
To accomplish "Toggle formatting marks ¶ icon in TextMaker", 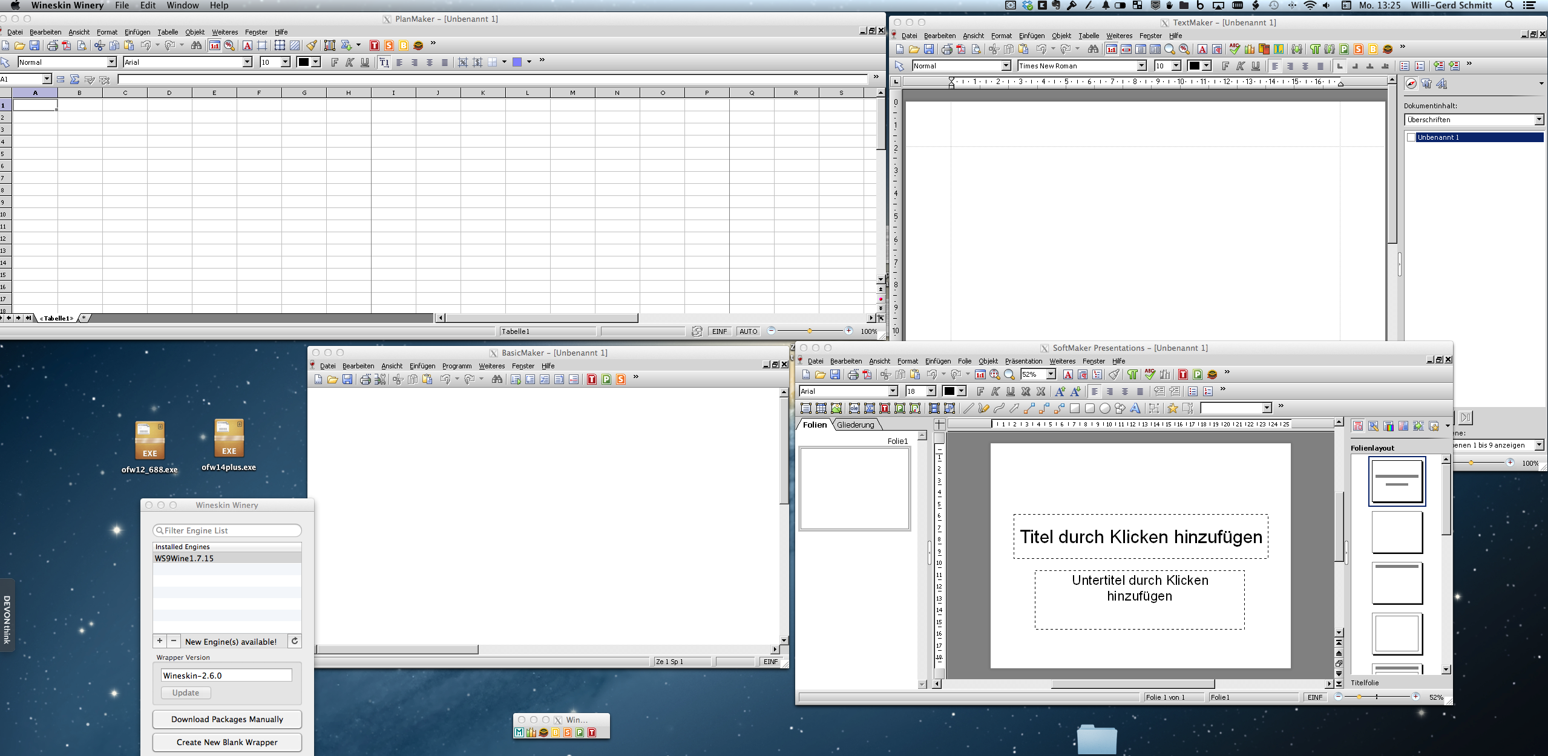I will tap(1315, 49).
